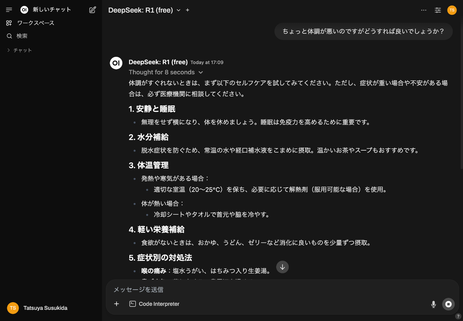Click the heading 4. 軽い栄養補給
Image resolution: width=463 pixels, height=321 pixels.
[x=157, y=230]
